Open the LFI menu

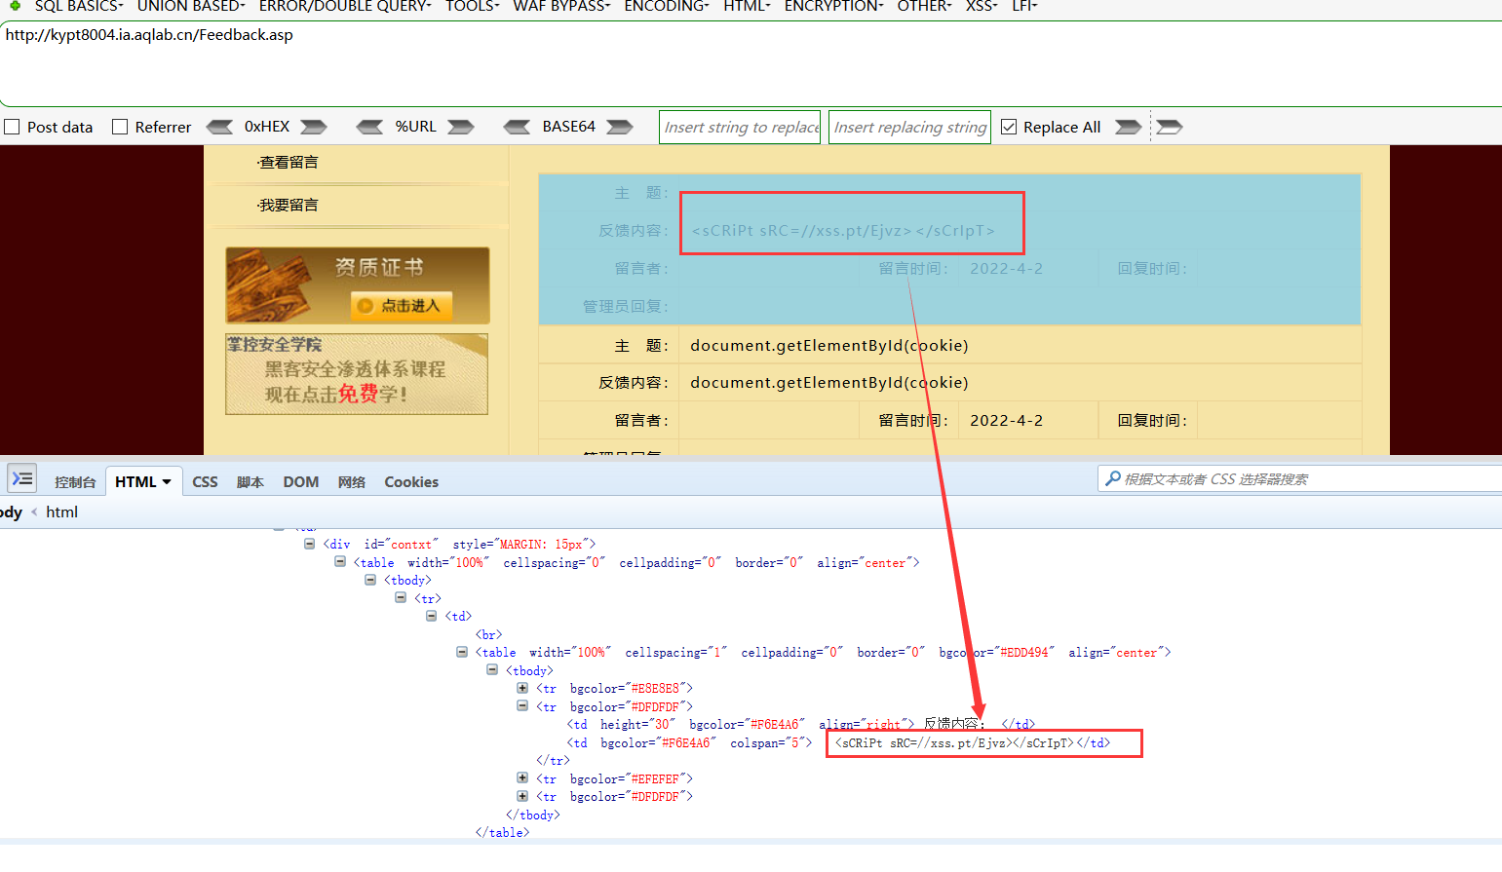[x=1024, y=6]
